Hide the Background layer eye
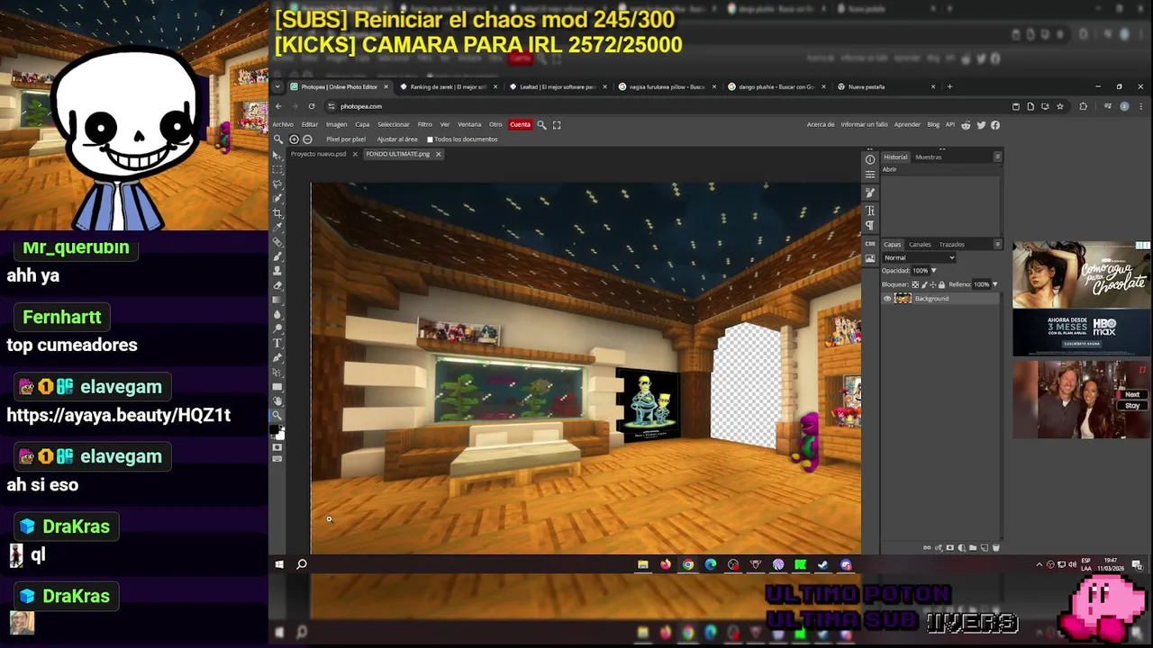The width and height of the screenshot is (1153, 648). coord(887,299)
